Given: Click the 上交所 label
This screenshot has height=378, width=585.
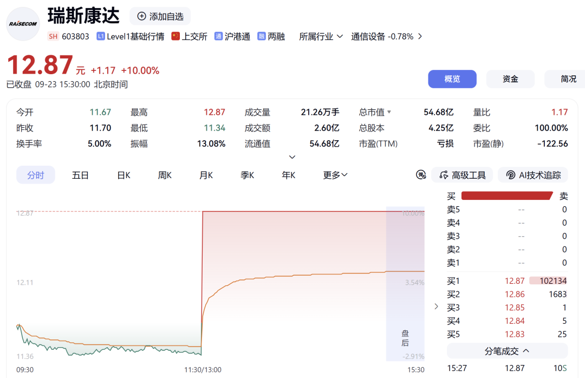Looking at the screenshot, I should pyautogui.click(x=194, y=37).
